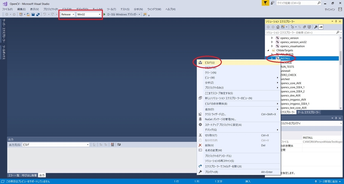Switch to the エラー一覧 tab

pyautogui.click(x=14, y=175)
